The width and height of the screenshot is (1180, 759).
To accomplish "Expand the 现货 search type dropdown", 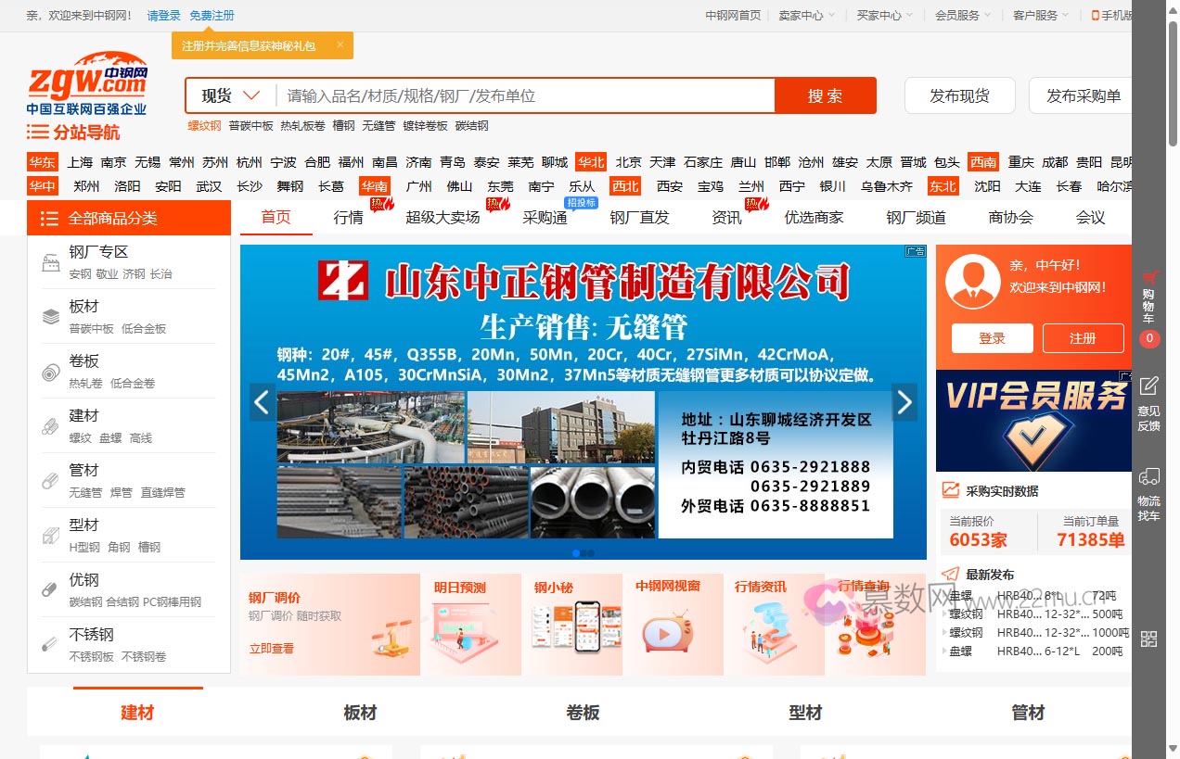I will coord(231,95).
